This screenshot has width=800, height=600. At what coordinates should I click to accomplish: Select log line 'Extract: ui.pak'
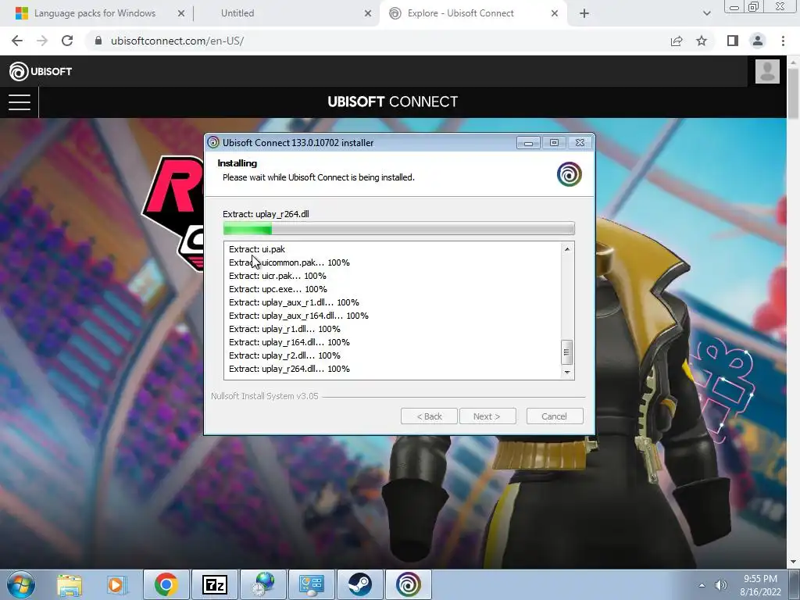(x=256, y=249)
